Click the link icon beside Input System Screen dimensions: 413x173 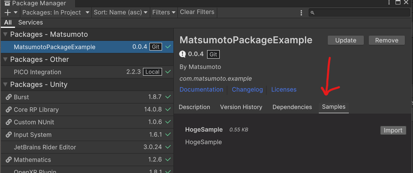click(x=9, y=135)
